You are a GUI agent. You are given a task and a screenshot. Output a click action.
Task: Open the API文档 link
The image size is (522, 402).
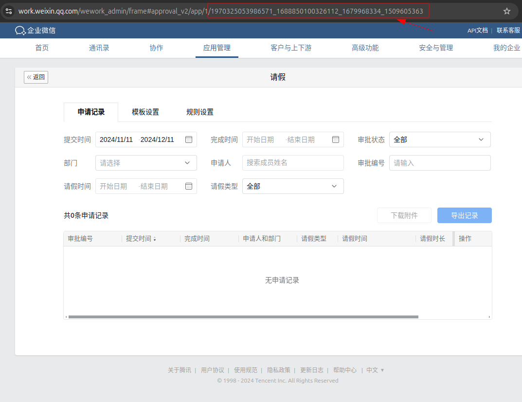(477, 30)
